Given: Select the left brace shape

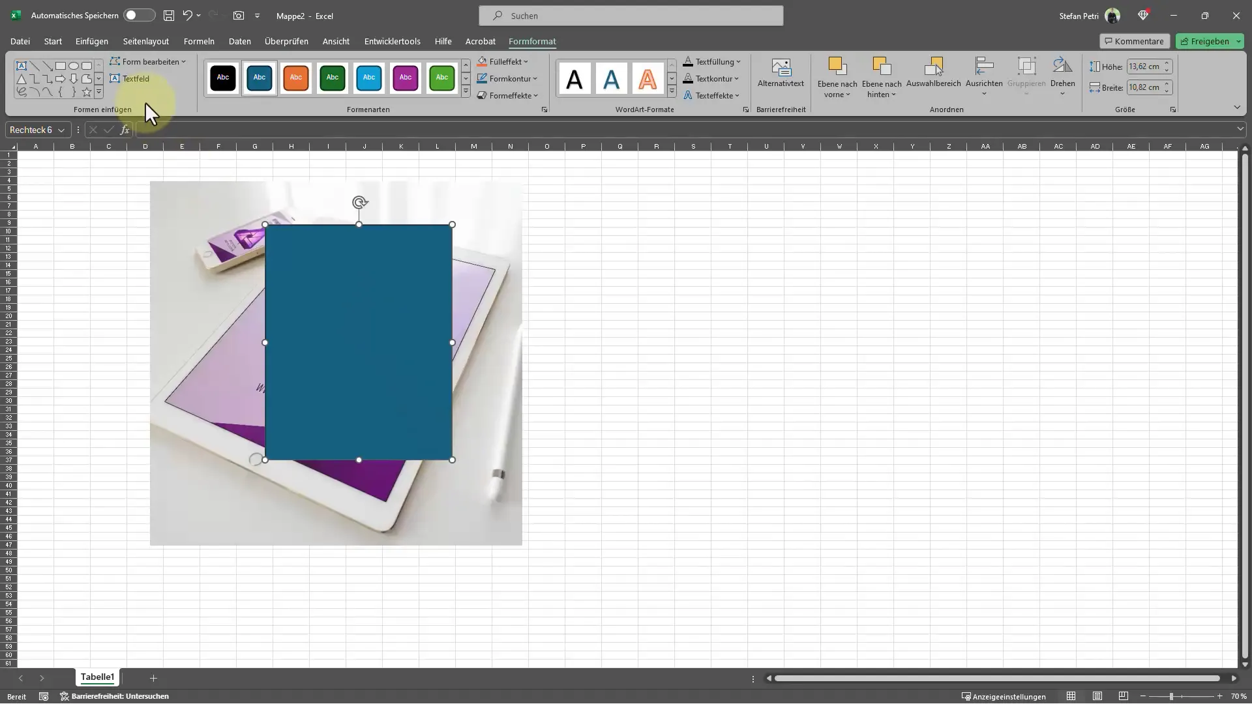Looking at the screenshot, I should pos(61,92).
